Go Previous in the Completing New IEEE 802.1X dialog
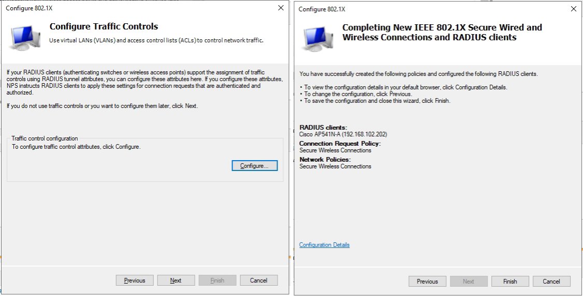 click(x=427, y=282)
